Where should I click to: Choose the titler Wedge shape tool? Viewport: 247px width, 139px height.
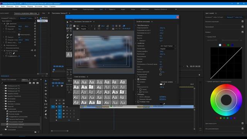click(68, 47)
